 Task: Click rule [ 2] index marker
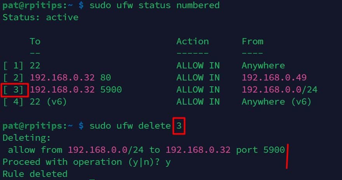[13, 77]
